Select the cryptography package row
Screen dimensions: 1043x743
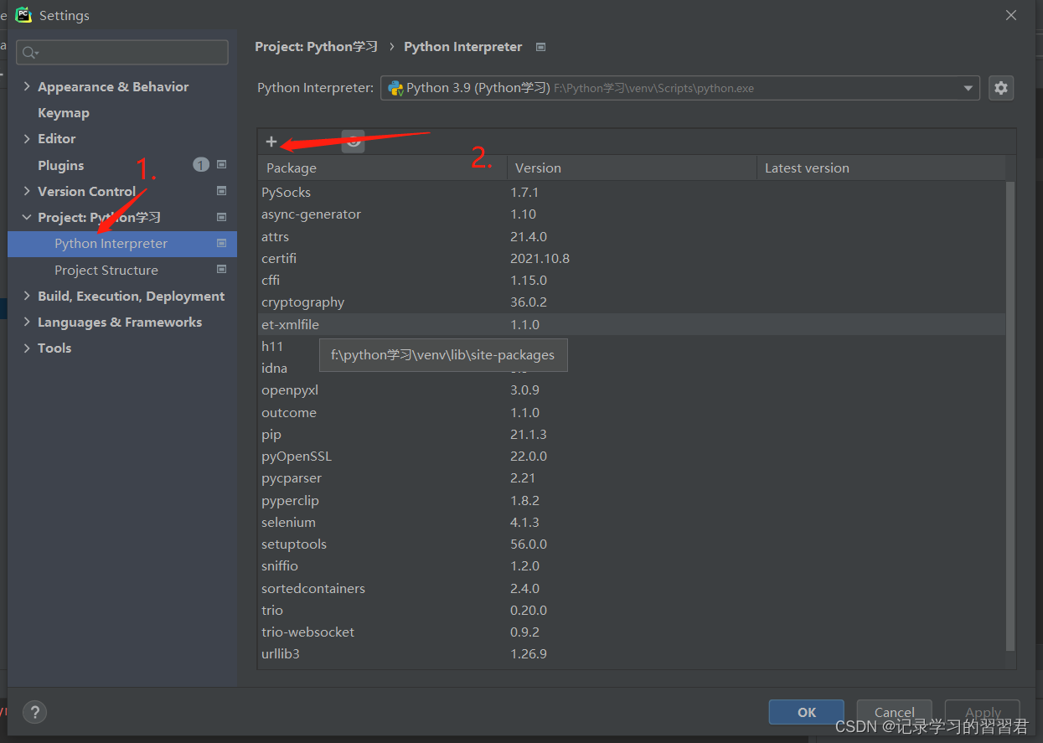click(632, 302)
